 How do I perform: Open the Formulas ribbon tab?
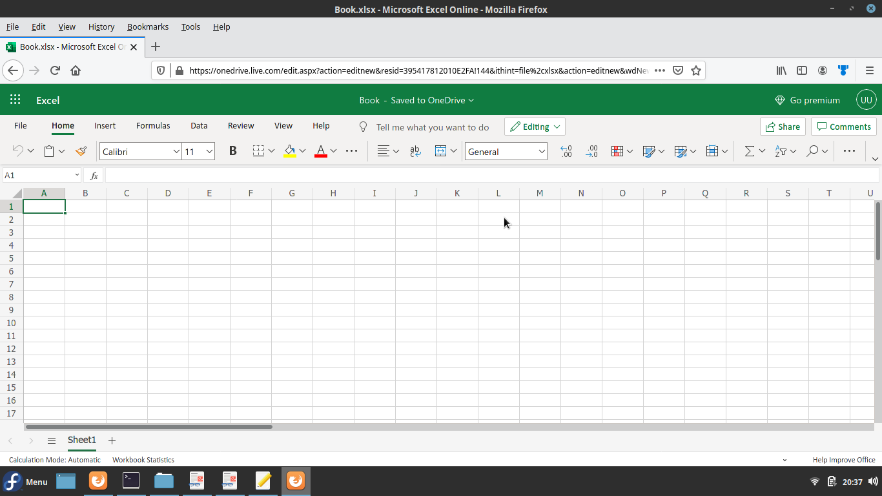click(153, 126)
